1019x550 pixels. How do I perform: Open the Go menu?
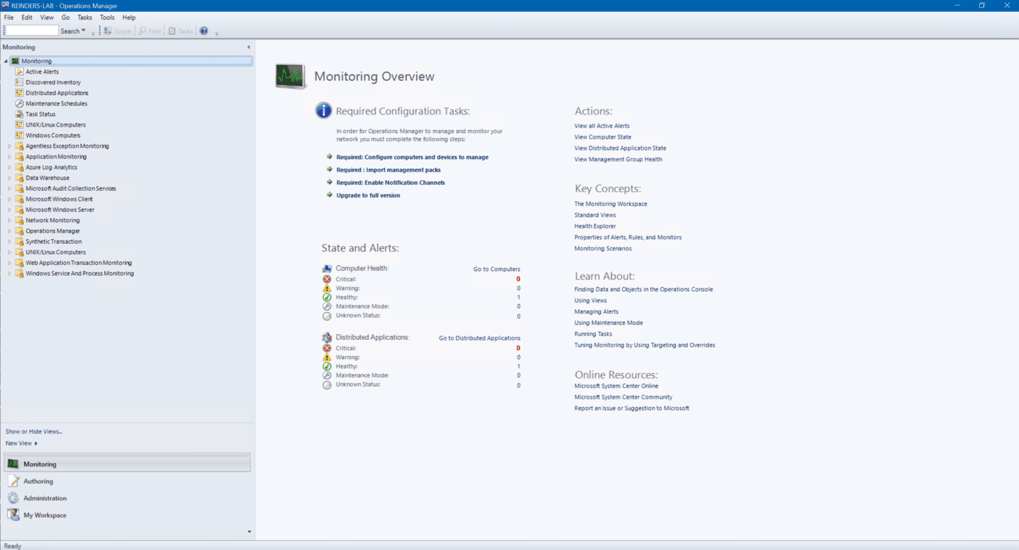click(65, 17)
